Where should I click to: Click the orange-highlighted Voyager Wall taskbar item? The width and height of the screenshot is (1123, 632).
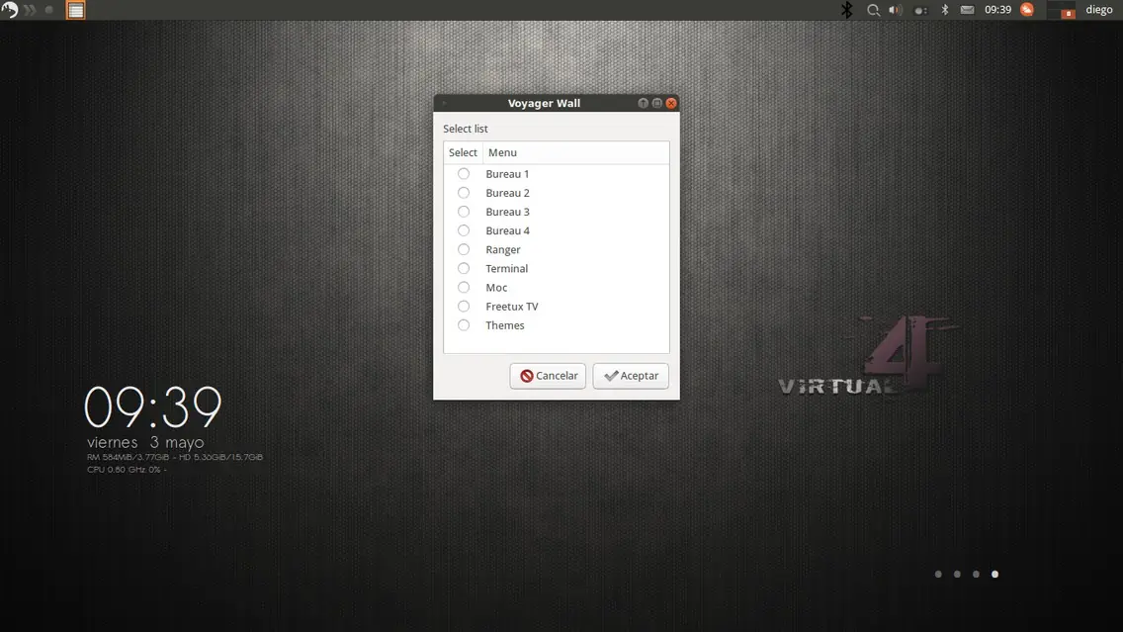[x=75, y=10]
